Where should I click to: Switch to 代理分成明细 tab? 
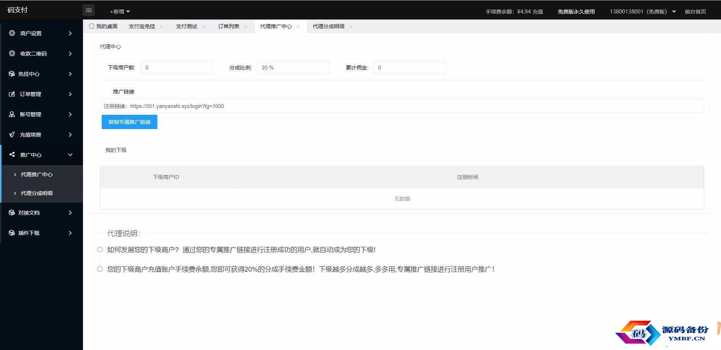[x=329, y=26]
